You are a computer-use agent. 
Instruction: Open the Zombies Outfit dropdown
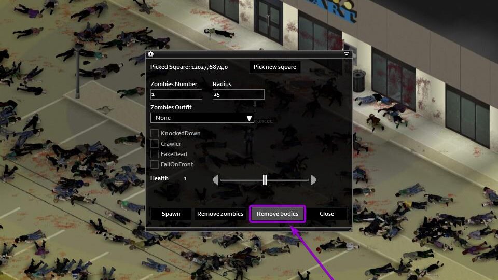[x=202, y=118]
